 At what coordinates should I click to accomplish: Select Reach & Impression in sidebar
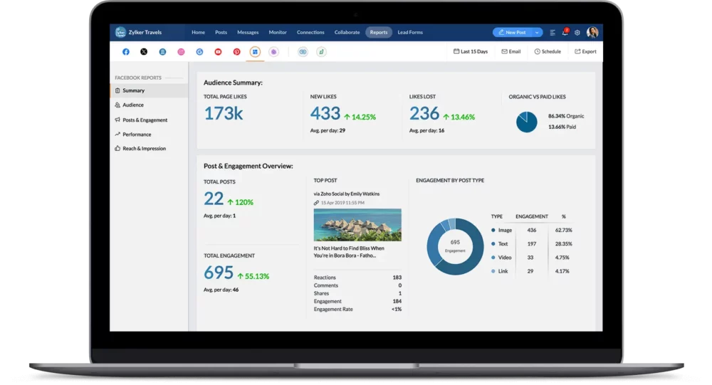tap(144, 149)
